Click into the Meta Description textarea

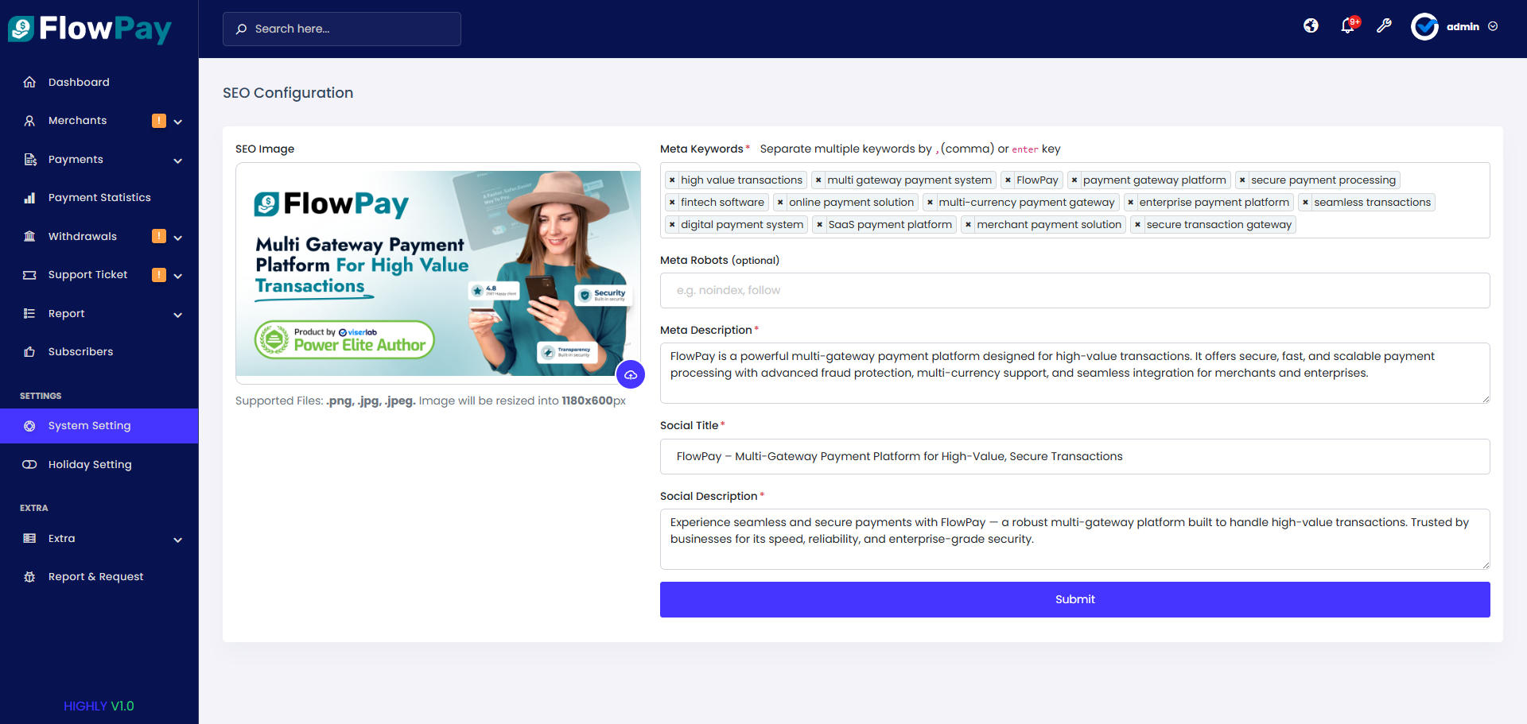coord(1075,373)
